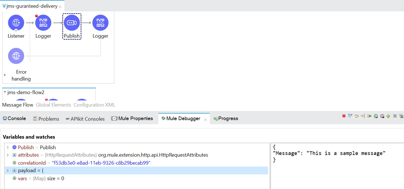
Task: Switch to the Problems tab
Action: tap(46, 119)
